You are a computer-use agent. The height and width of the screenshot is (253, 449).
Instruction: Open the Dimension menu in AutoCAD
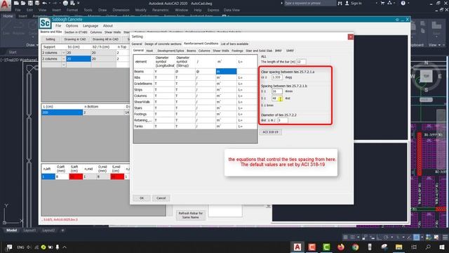click(121, 10)
